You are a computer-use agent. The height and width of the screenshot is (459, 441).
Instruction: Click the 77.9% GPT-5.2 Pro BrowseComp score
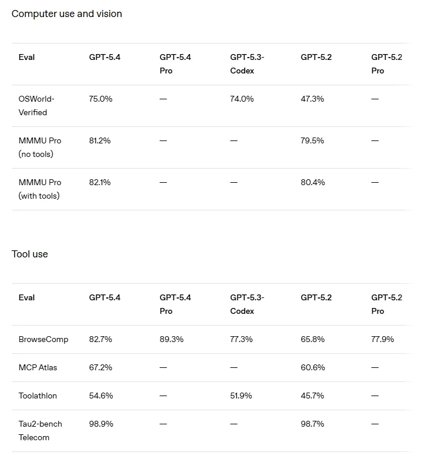pos(382,339)
